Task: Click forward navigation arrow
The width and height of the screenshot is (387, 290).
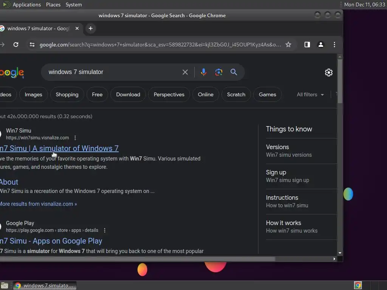Action: (x=2, y=45)
